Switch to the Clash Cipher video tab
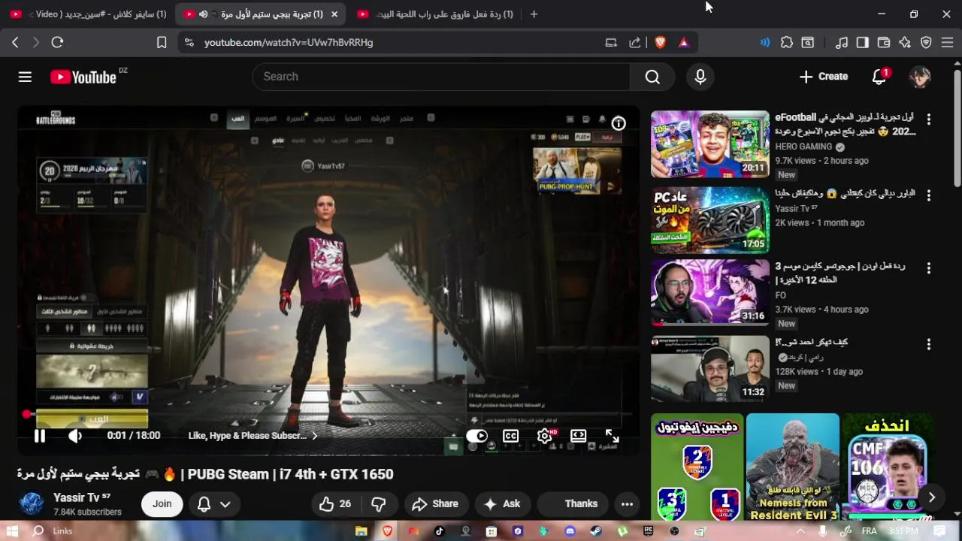This screenshot has height=541, width=962. (88, 14)
